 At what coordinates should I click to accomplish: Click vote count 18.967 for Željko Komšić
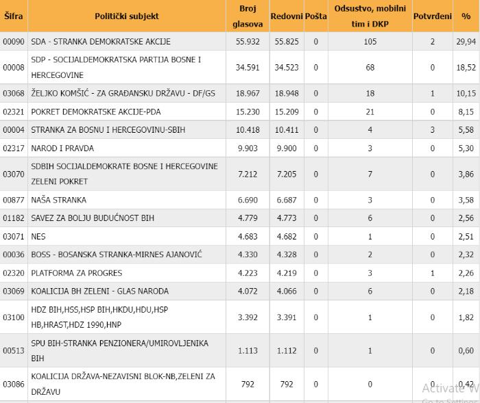coord(248,93)
